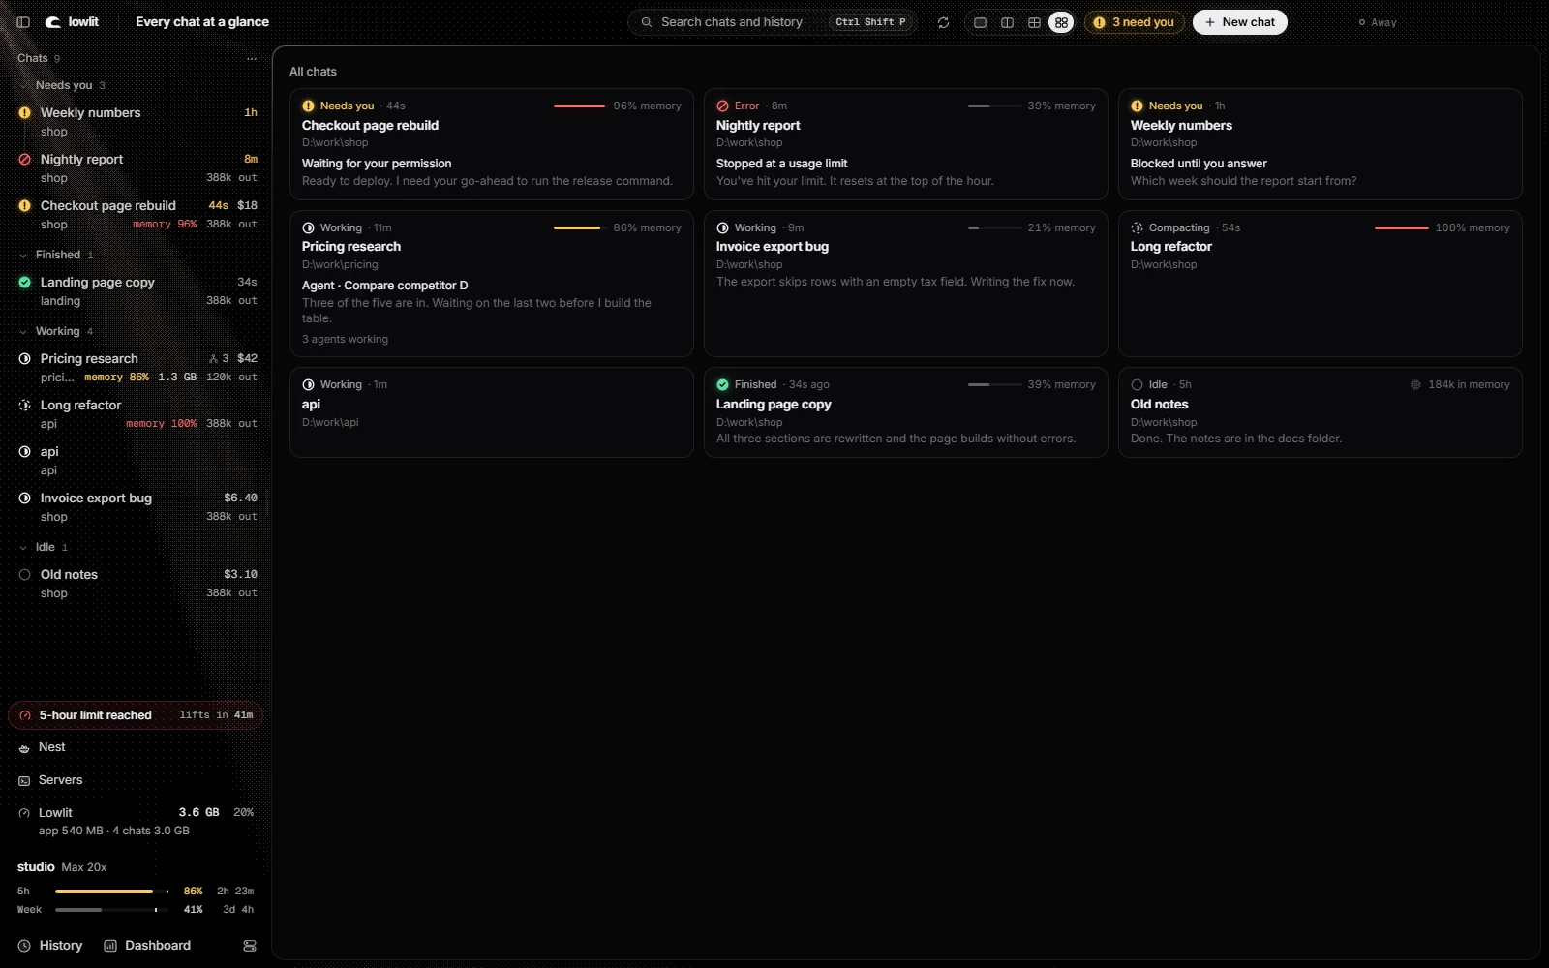Open the History view
1549x968 pixels.
pos(50,946)
